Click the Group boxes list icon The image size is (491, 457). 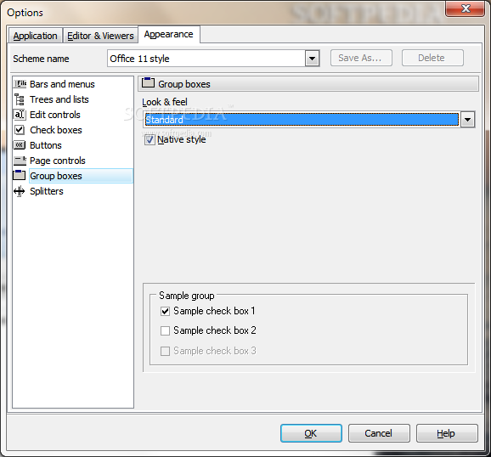pos(19,175)
